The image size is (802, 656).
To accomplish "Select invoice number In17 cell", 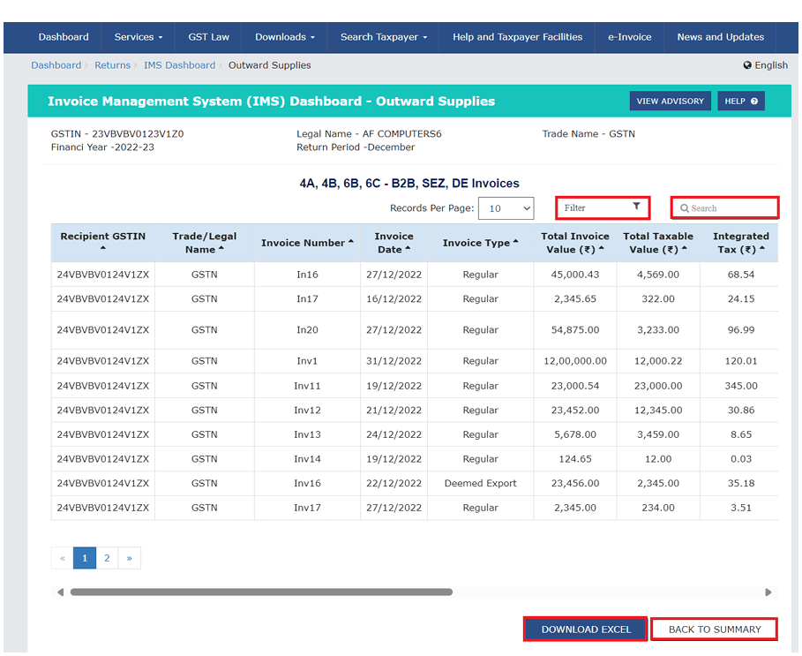I will (307, 298).
